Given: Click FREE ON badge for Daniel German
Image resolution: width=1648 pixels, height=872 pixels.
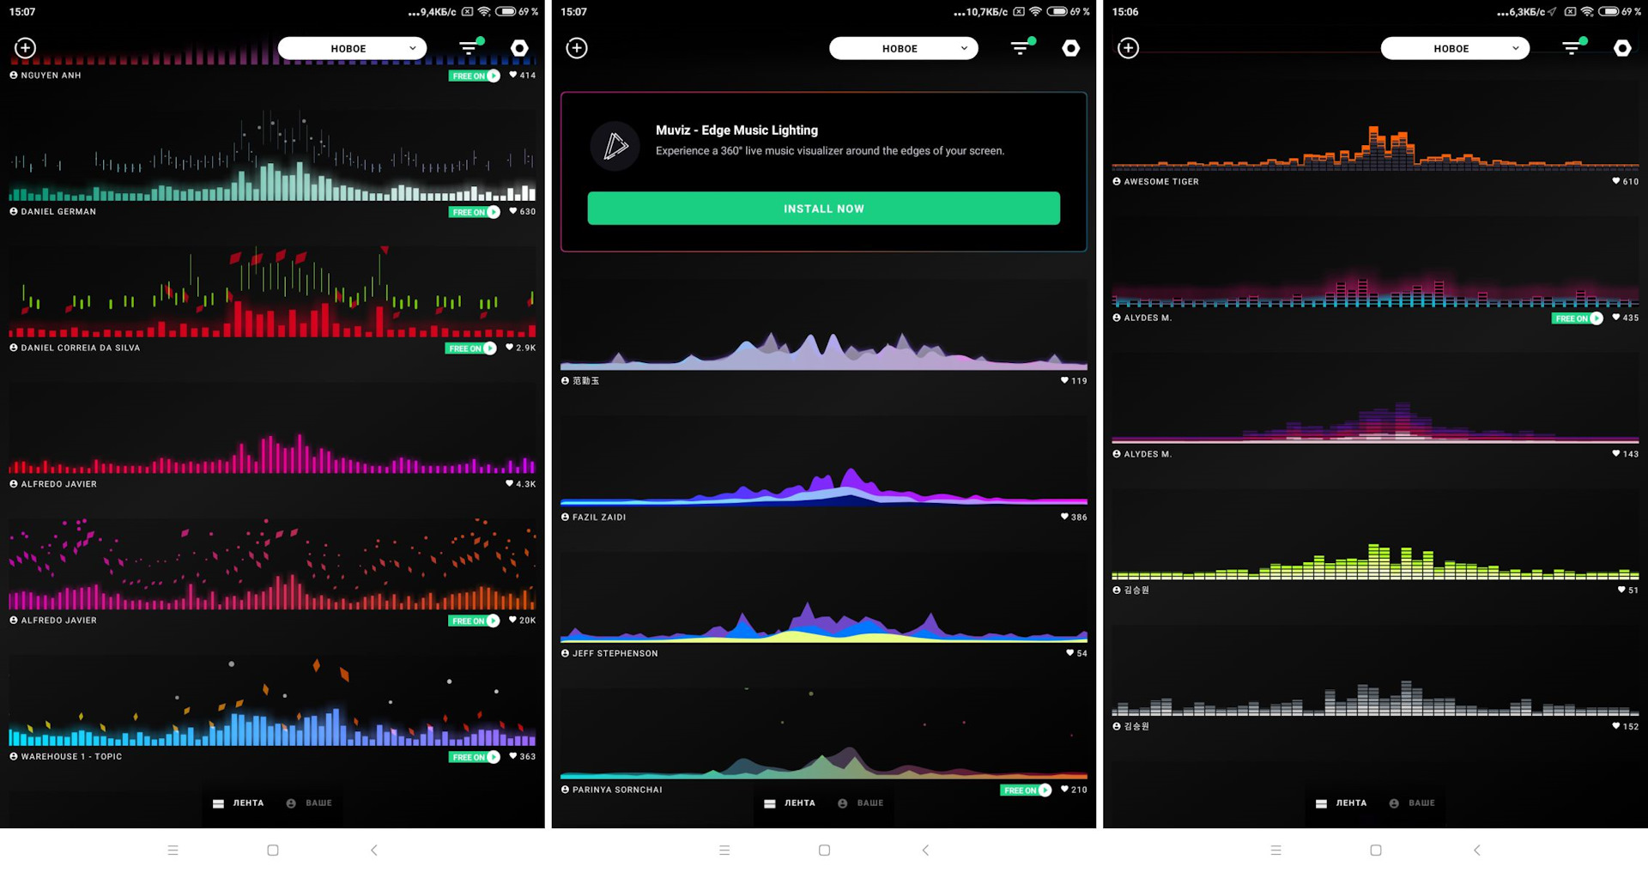Looking at the screenshot, I should point(474,212).
